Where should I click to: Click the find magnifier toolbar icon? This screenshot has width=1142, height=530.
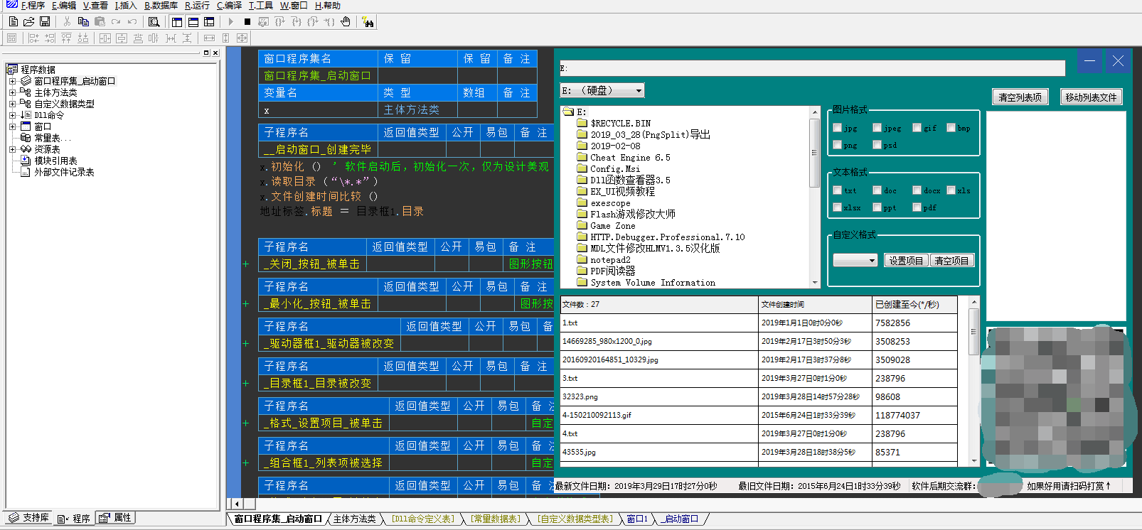coord(154,22)
